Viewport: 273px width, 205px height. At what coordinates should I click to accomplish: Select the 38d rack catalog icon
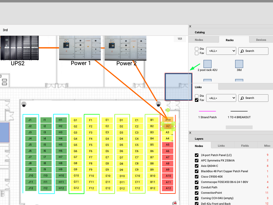click(239, 64)
